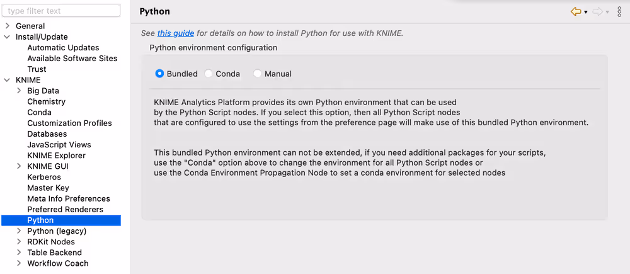Open the three-dot view menu icon
Image resolution: width=630 pixels, height=274 pixels.
tap(619, 12)
